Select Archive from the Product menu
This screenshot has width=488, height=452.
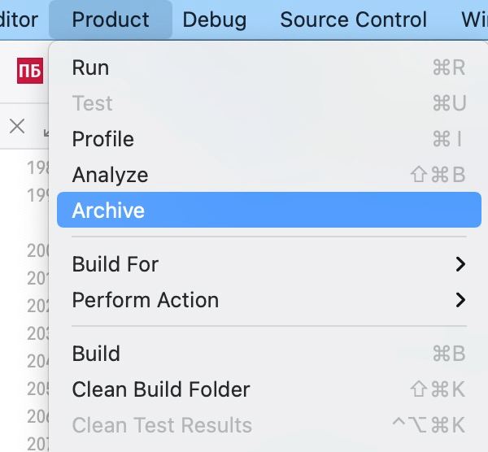click(x=269, y=210)
